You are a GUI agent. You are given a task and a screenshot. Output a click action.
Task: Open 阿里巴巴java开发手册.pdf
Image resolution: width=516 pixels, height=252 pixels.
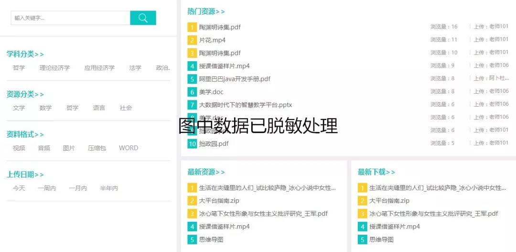click(x=235, y=79)
